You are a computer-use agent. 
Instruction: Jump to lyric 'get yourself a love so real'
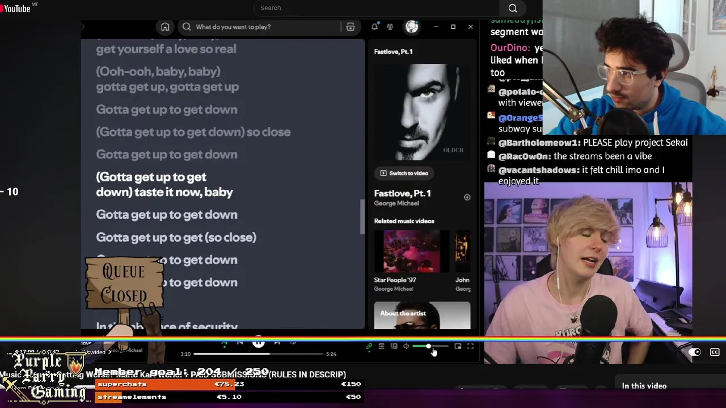166,49
